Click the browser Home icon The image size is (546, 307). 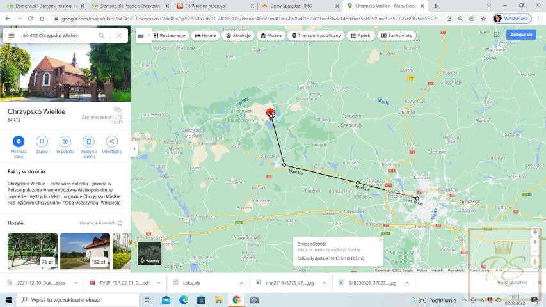42,19
